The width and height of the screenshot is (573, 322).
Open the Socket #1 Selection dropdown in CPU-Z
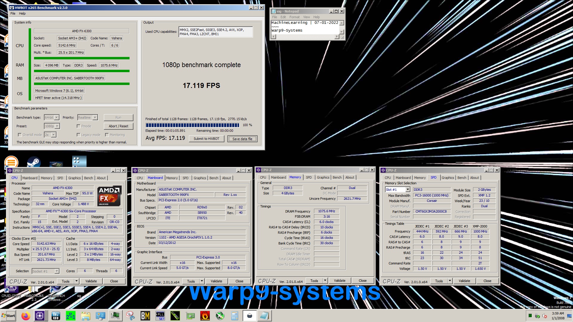click(46, 271)
